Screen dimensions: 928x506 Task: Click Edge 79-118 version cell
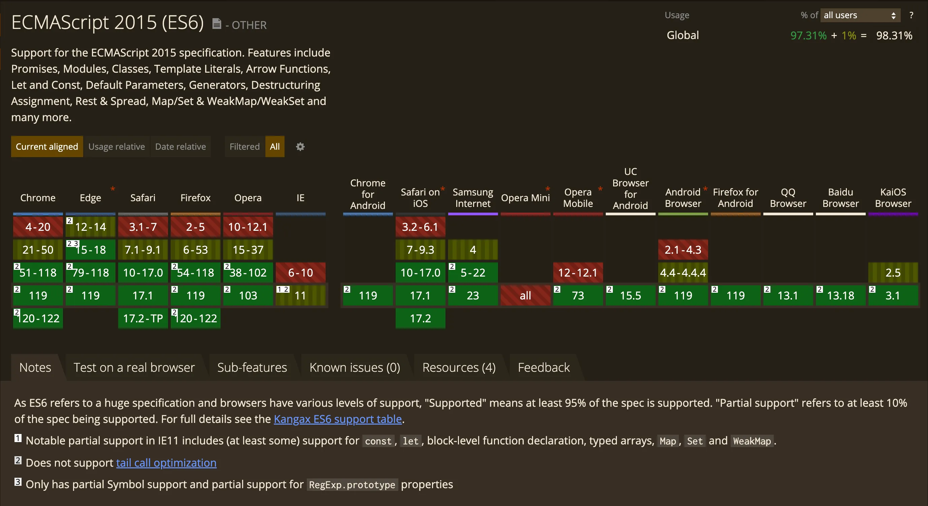[x=91, y=273]
